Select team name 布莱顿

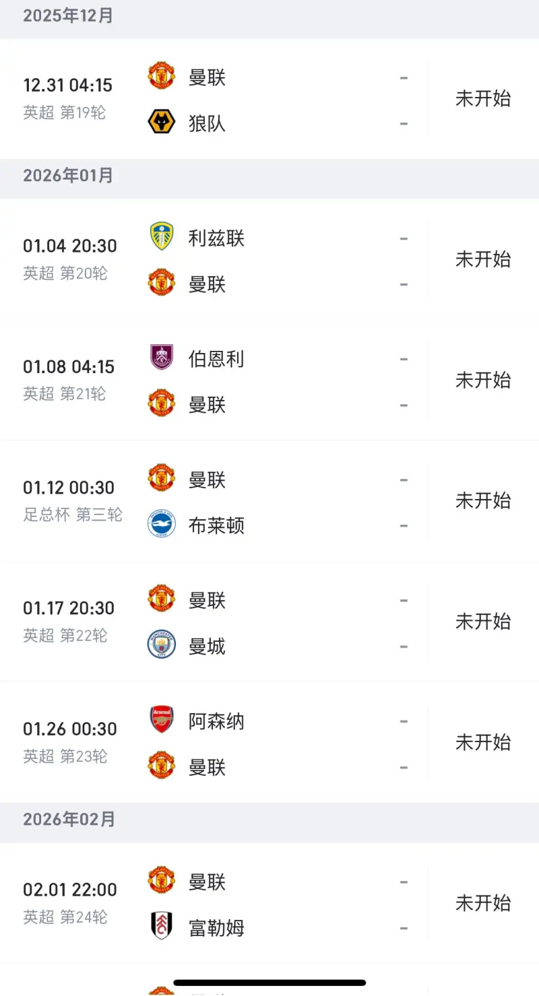tap(216, 525)
